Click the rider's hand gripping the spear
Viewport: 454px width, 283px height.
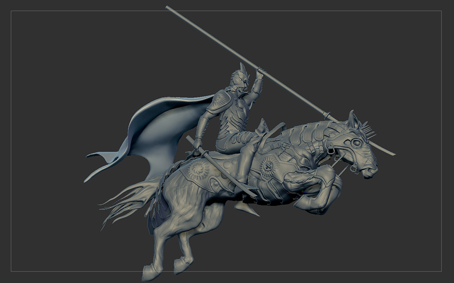(260, 75)
